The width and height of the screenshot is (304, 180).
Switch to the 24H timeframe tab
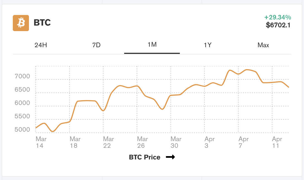pos(41,45)
